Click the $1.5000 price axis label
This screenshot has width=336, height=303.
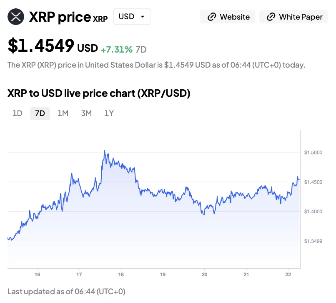(313, 153)
